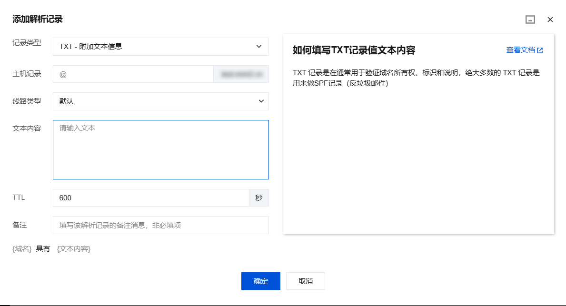Collapse the dialog with the minimize panel icon
The image size is (566, 306).
click(x=530, y=20)
